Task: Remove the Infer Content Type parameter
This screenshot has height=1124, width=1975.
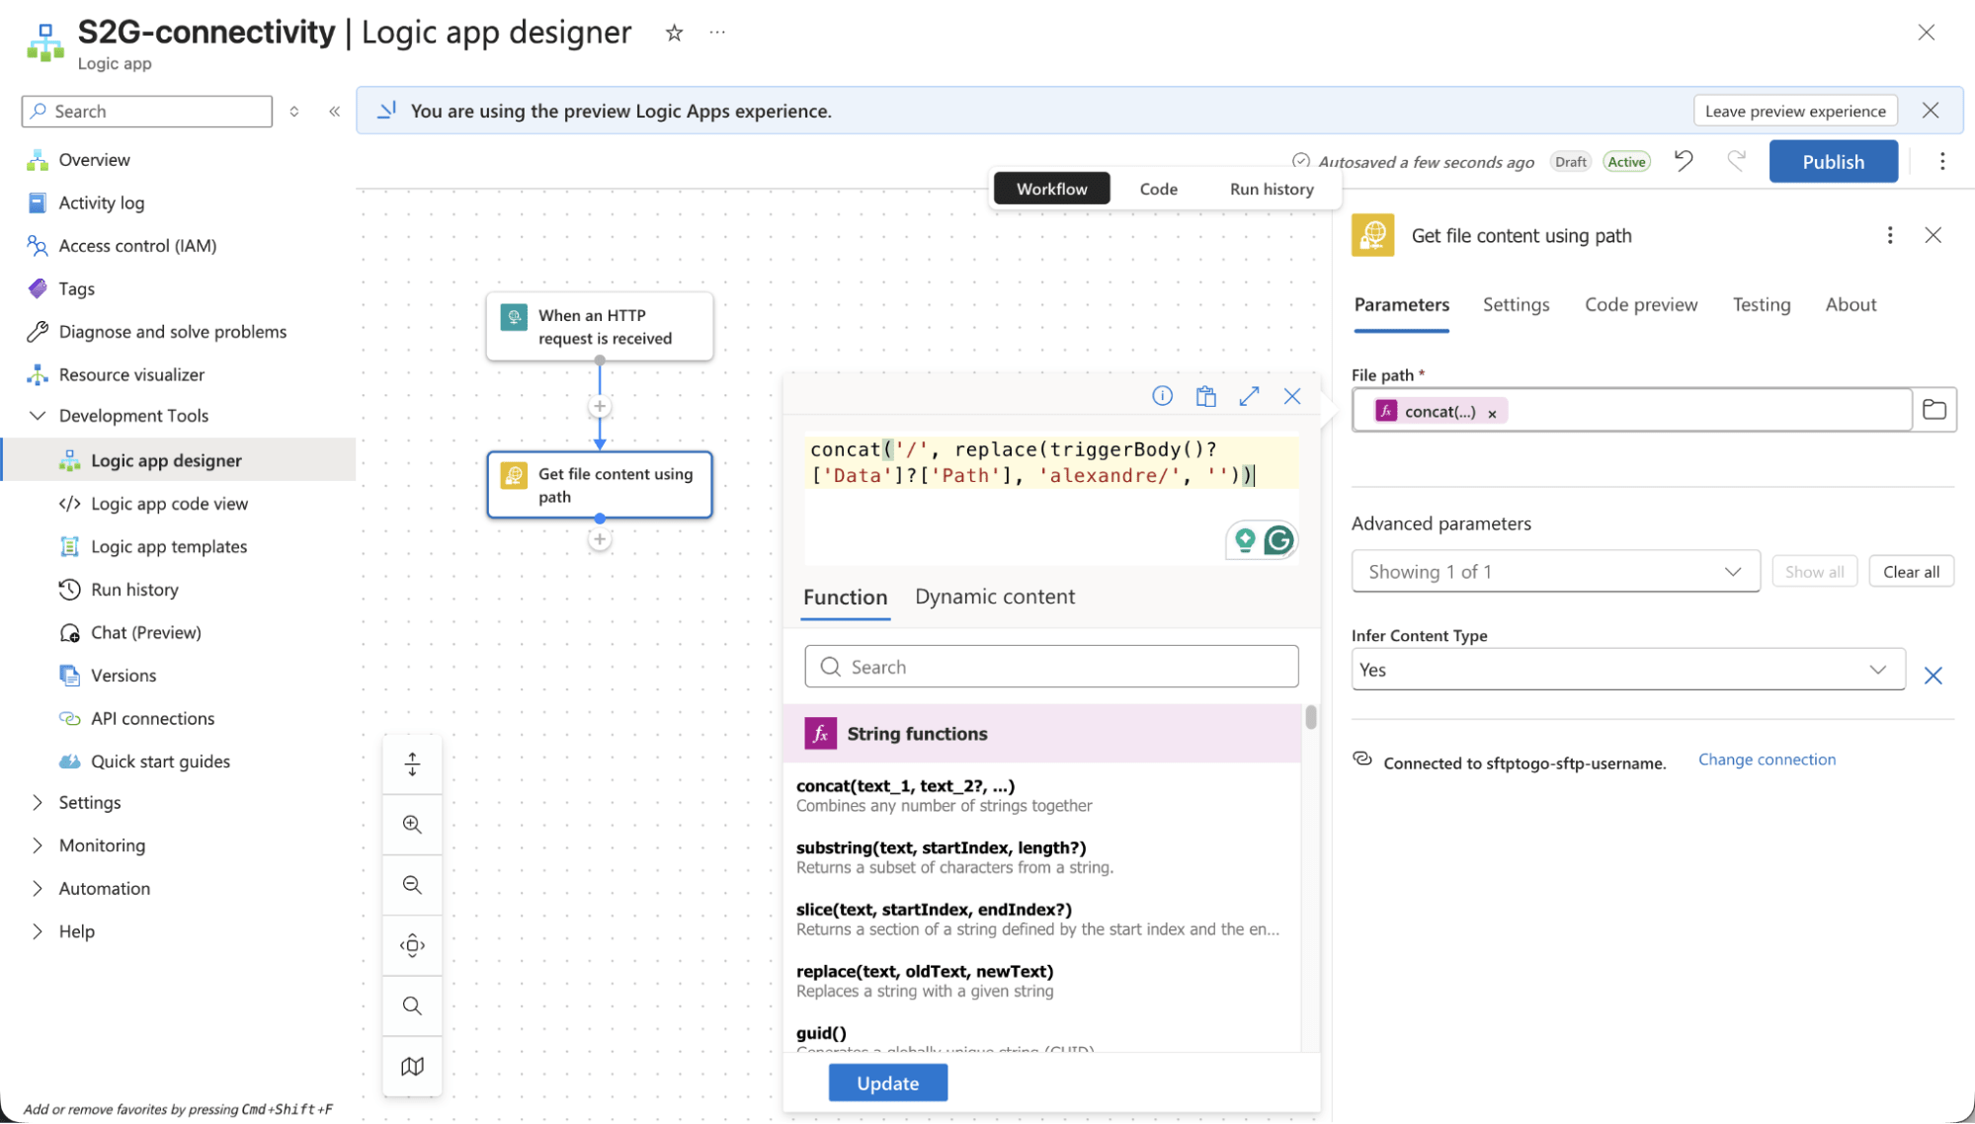Action: 1933,676
